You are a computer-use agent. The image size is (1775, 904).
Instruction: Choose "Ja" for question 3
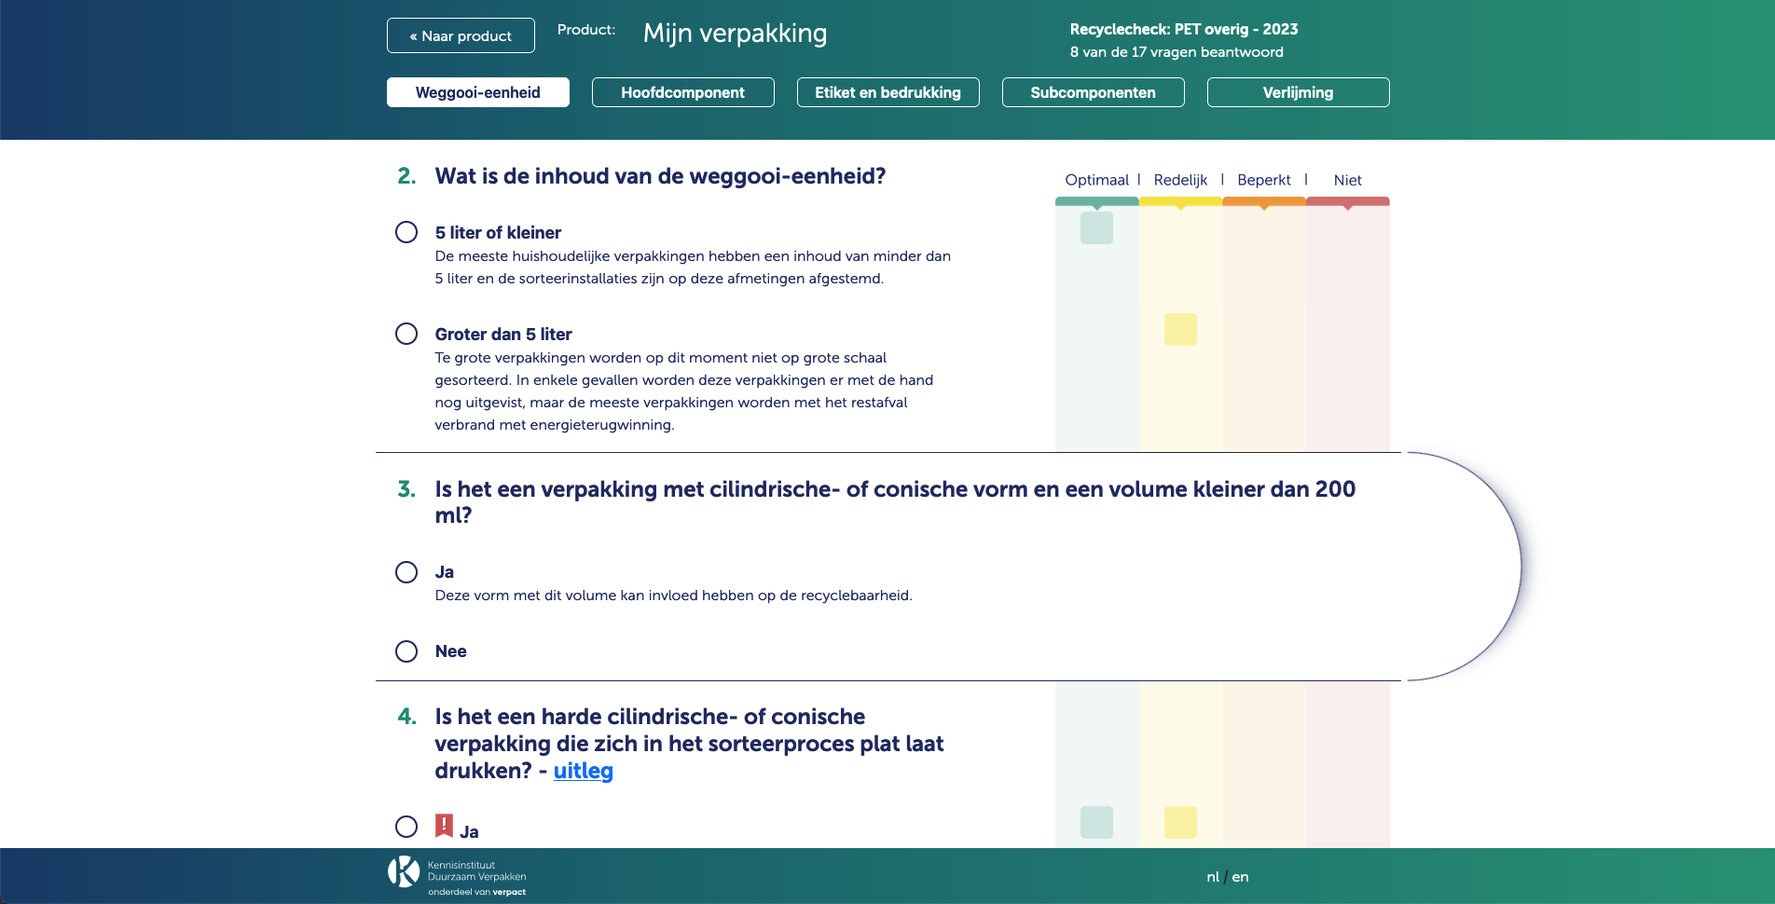click(x=406, y=572)
